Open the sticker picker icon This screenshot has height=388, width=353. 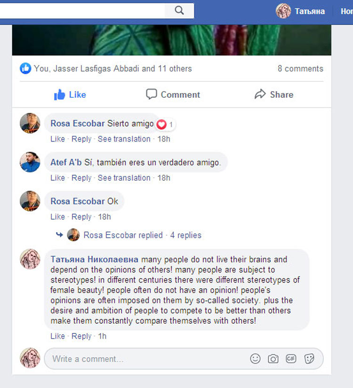coord(309,358)
